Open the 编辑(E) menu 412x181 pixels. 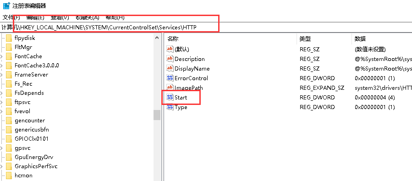(35, 17)
